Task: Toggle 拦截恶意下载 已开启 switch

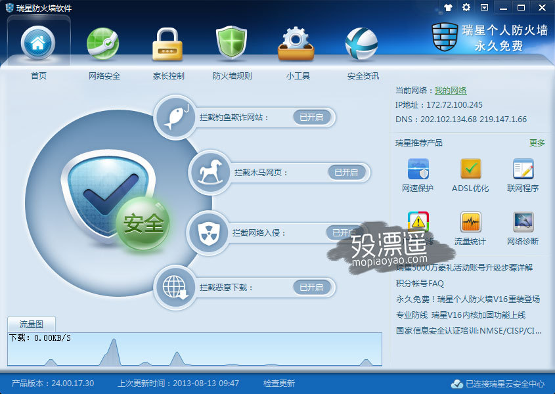Action: [311, 287]
